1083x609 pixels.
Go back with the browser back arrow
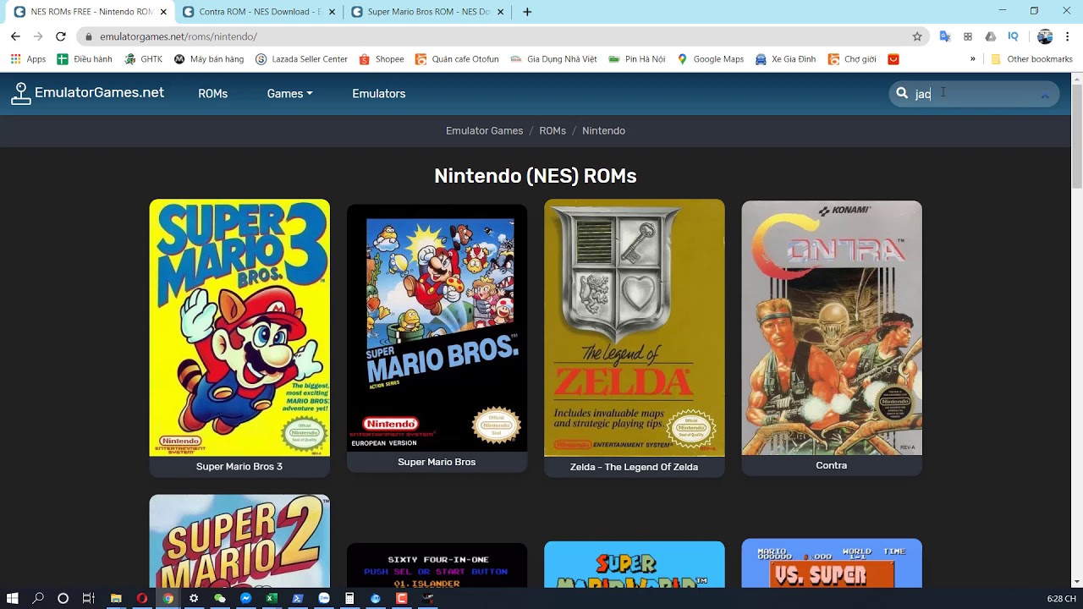(15, 36)
